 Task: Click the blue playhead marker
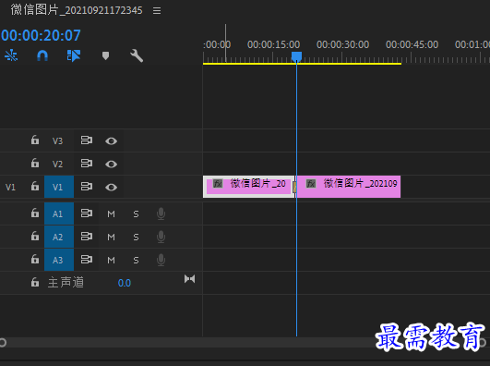296,56
